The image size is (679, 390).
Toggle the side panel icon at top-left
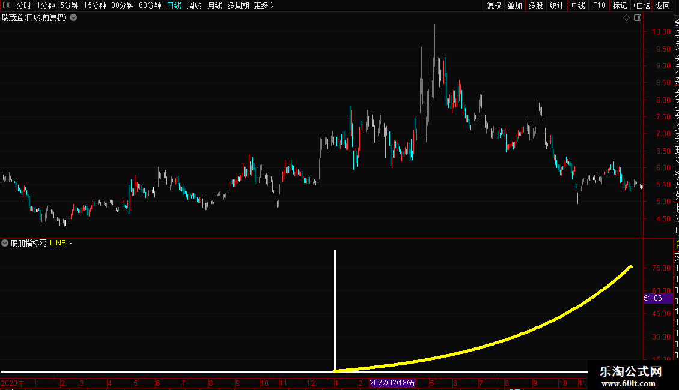point(7,5)
